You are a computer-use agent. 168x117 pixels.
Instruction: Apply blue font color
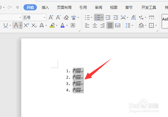click(63, 25)
